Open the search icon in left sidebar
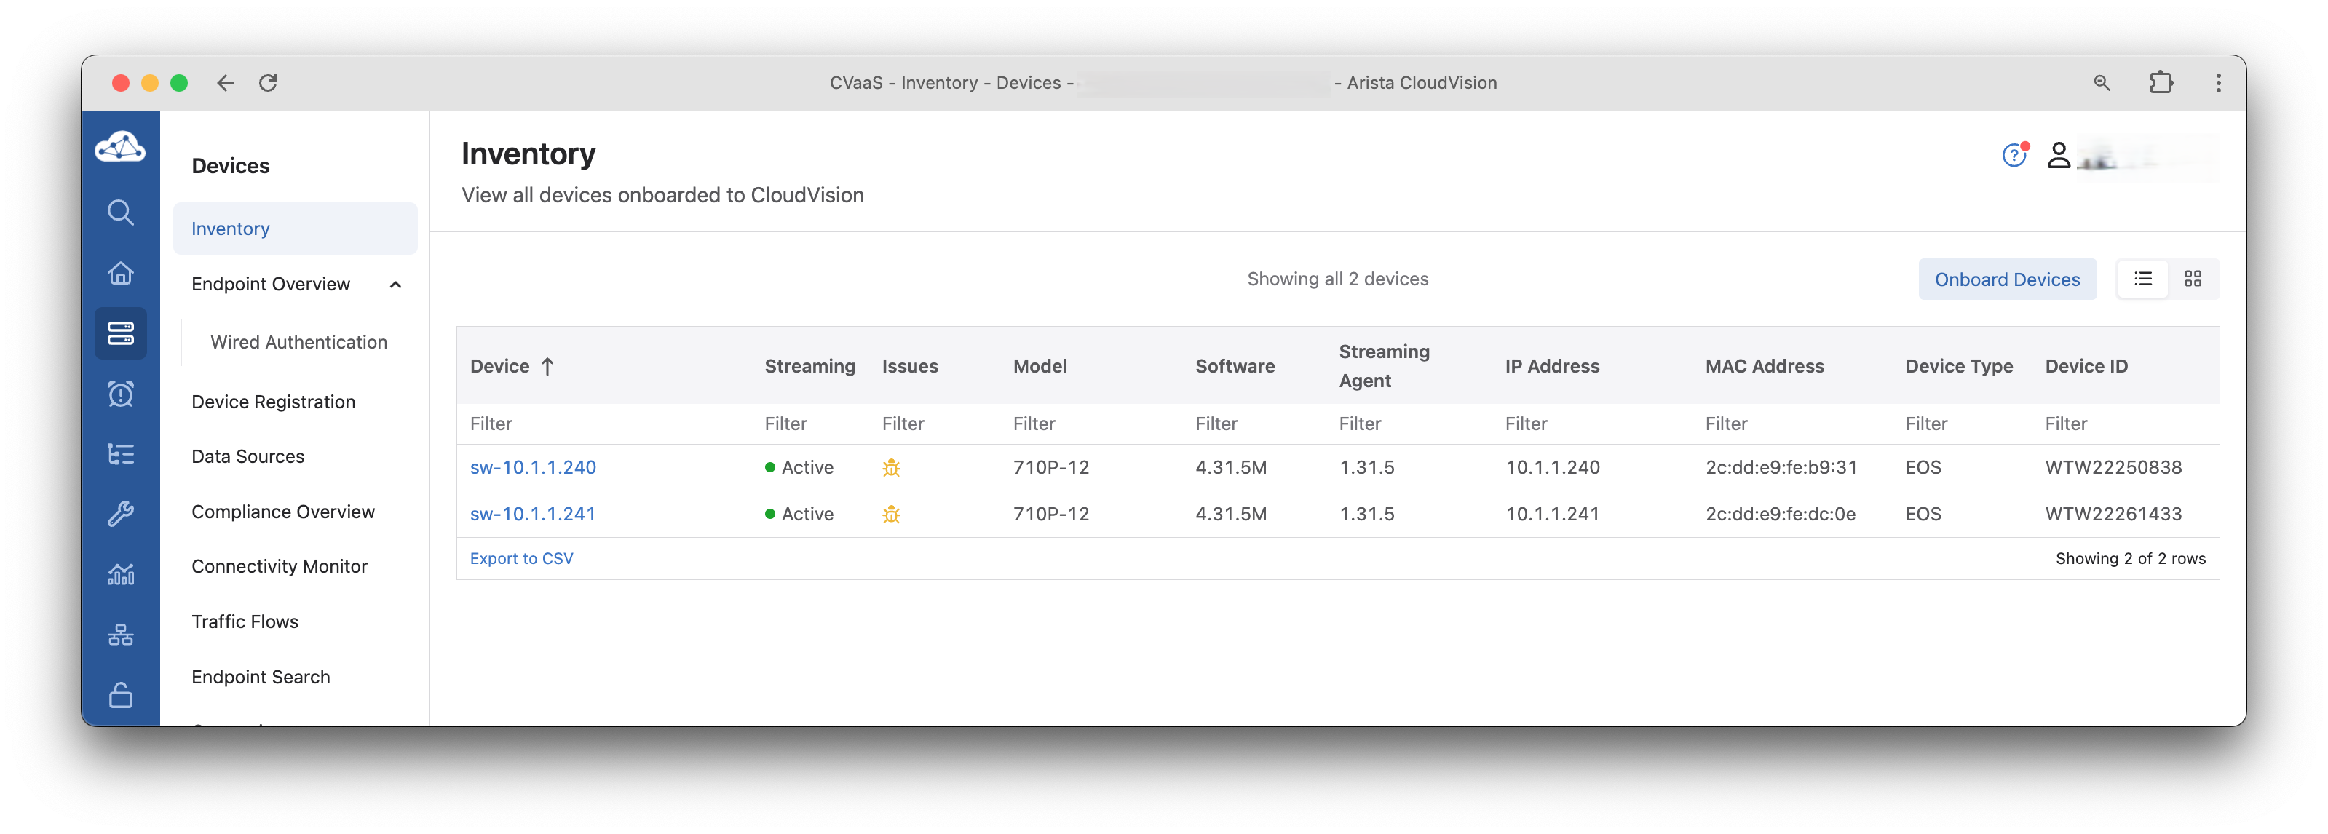This screenshot has height=834, width=2328. 120,213
